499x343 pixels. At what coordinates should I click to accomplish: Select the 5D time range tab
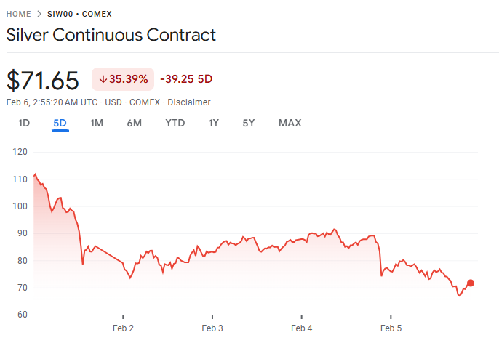60,123
